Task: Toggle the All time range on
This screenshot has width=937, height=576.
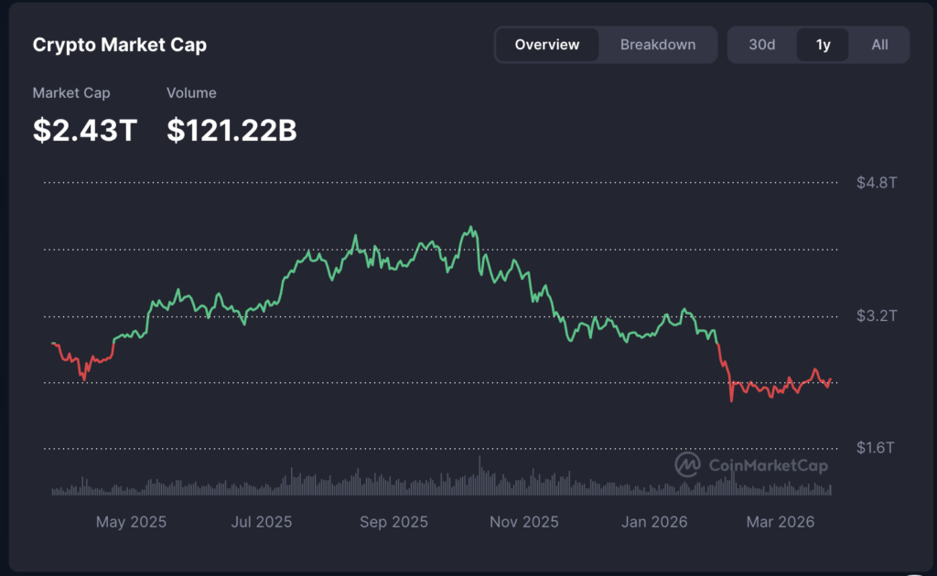Action: (x=879, y=44)
